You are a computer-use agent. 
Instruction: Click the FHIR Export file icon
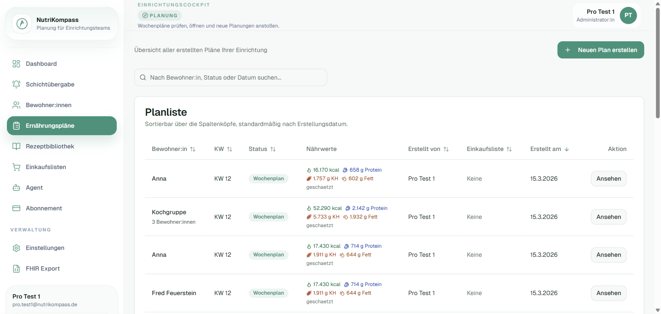(16, 268)
